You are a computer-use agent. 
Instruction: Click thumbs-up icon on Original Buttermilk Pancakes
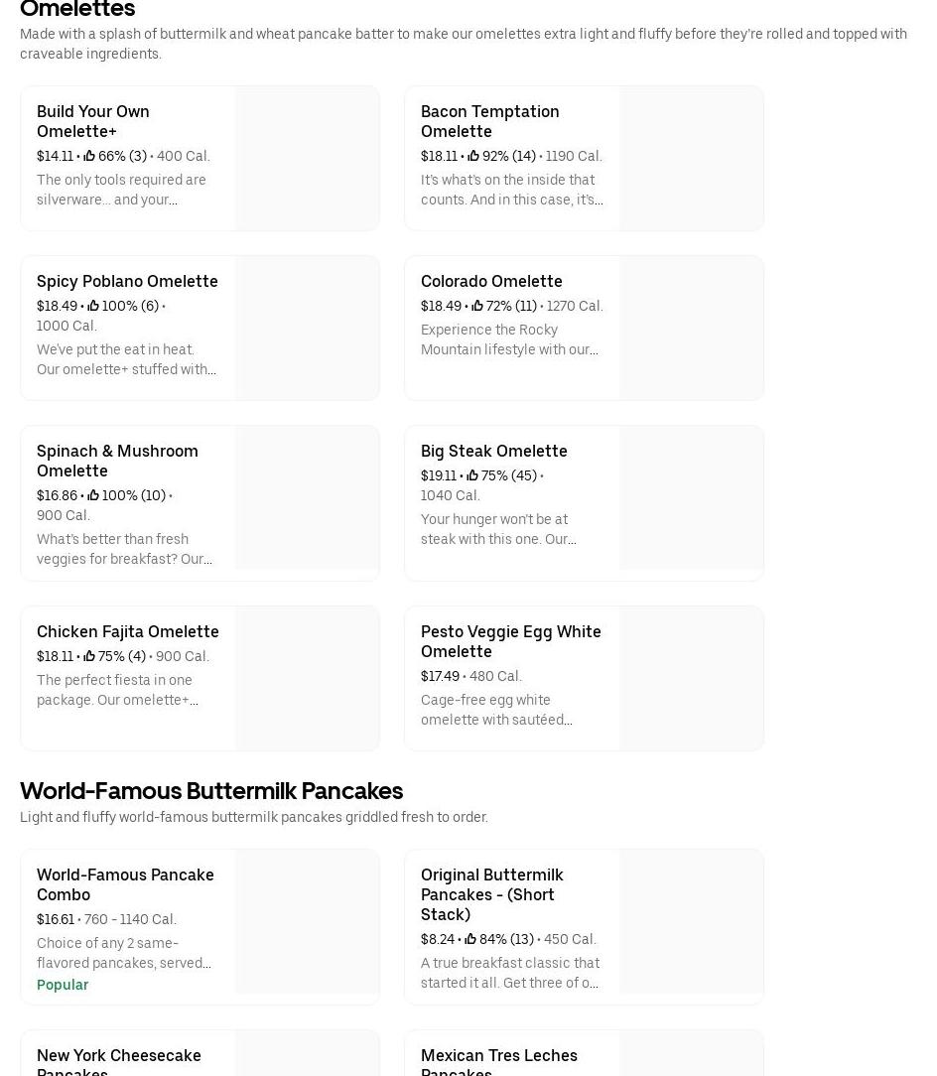click(x=470, y=939)
